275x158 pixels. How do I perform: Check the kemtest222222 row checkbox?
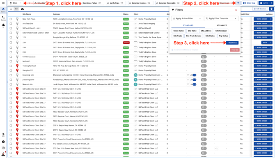pos(11,56)
